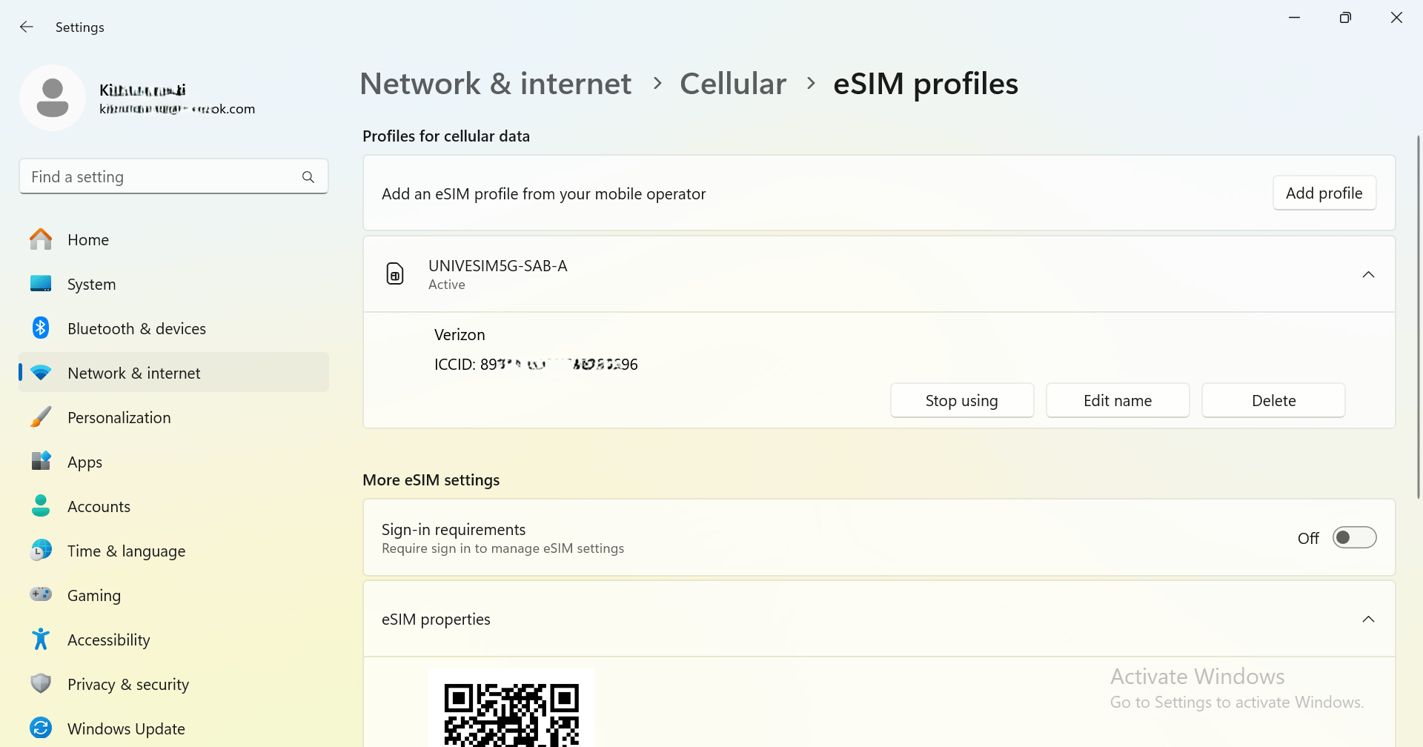The height and width of the screenshot is (747, 1423).
Task: Click the Delete profile button
Action: pyautogui.click(x=1273, y=401)
